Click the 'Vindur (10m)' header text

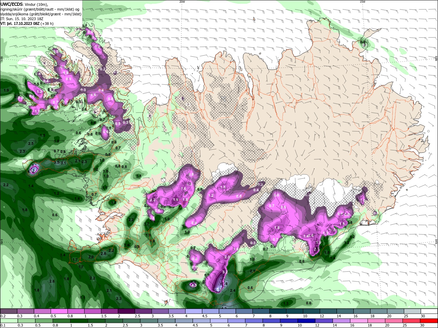click(x=37, y=4)
